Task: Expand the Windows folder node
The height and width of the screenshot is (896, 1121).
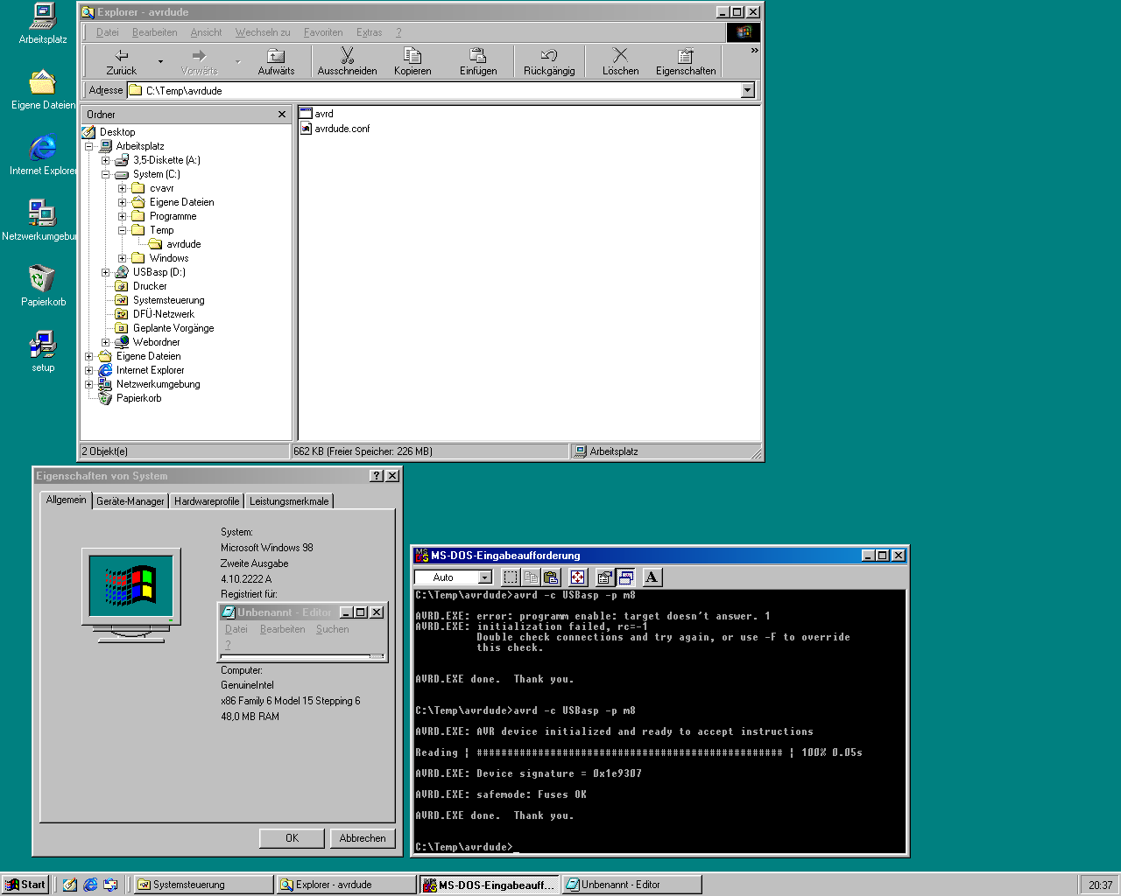Action: click(122, 258)
